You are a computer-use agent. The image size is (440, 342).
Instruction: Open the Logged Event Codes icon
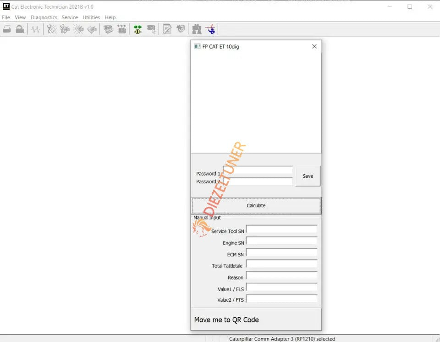click(x=92, y=29)
